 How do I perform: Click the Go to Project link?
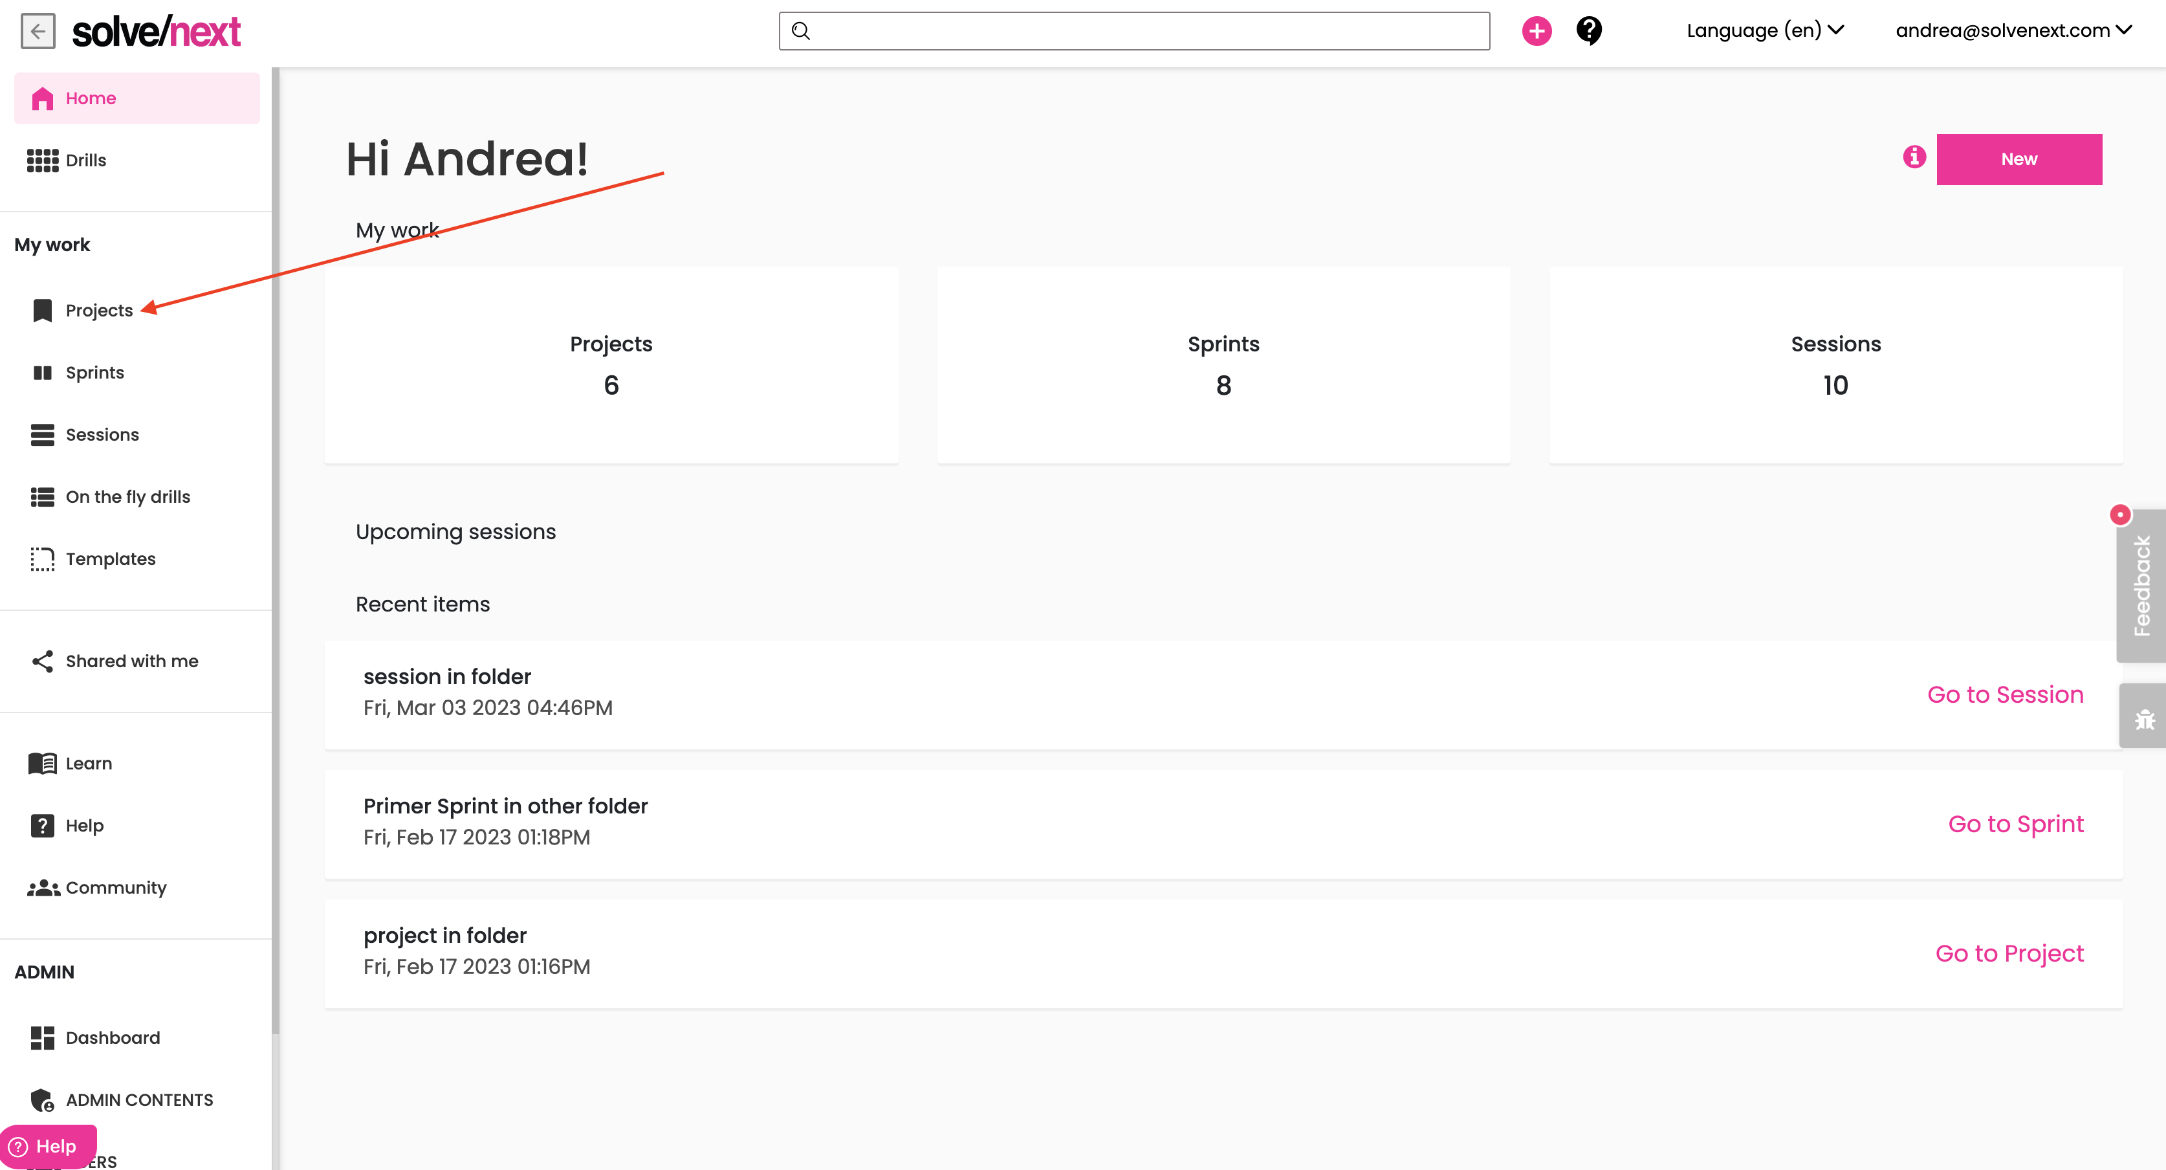2009,953
